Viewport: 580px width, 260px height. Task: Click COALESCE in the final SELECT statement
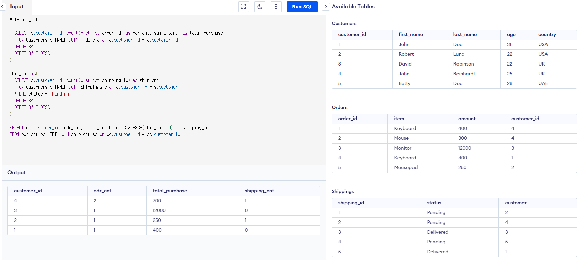[133, 128]
